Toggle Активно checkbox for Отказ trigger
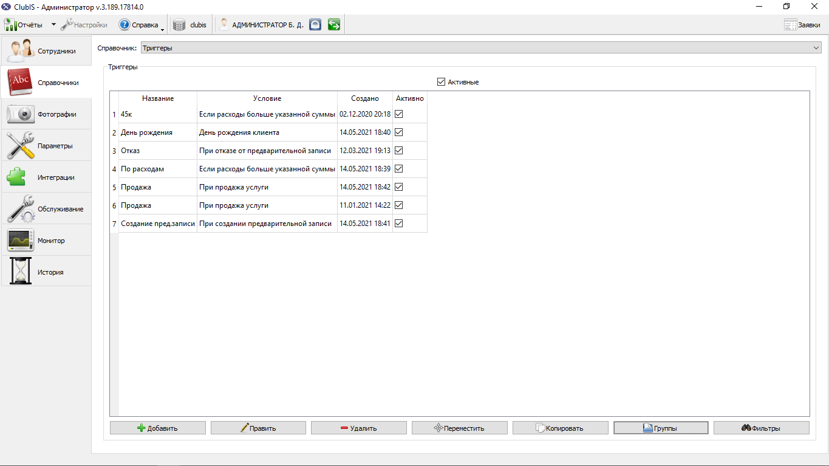The width and height of the screenshot is (829, 466). coord(399,150)
